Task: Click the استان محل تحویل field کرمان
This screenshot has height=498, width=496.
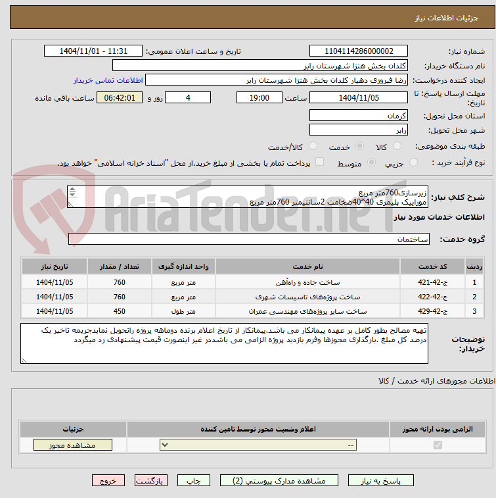Action: [x=359, y=115]
